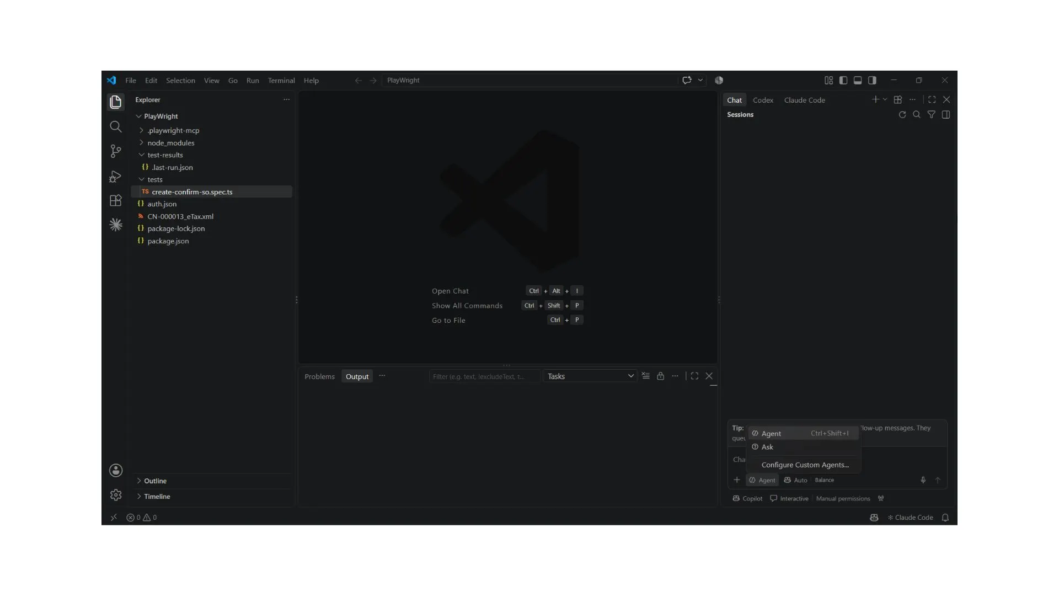1059x596 pixels.
Task: Click Claude Code in the status bar
Action: coord(910,518)
